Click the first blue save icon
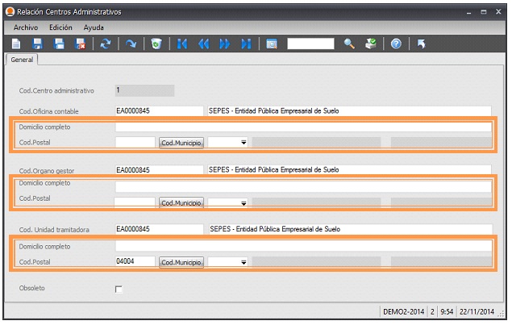Screen dimensions: 512x325 coord(37,44)
